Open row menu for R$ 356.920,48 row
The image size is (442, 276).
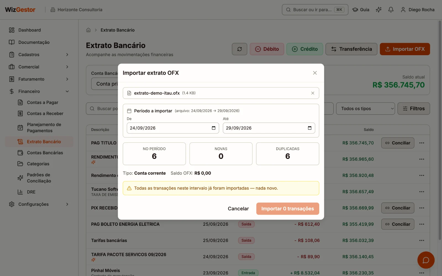point(422,176)
